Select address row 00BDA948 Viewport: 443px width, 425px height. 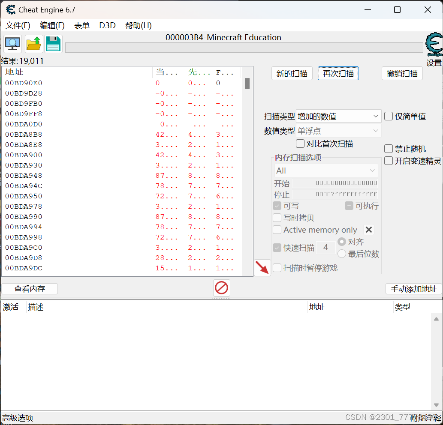pos(122,176)
